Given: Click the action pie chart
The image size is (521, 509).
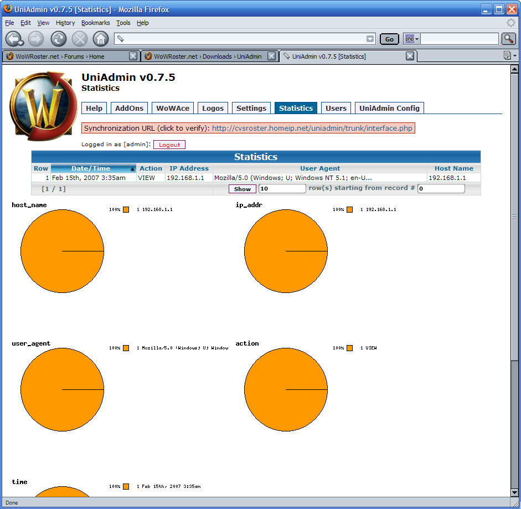Looking at the screenshot, I should pyautogui.click(x=286, y=390).
